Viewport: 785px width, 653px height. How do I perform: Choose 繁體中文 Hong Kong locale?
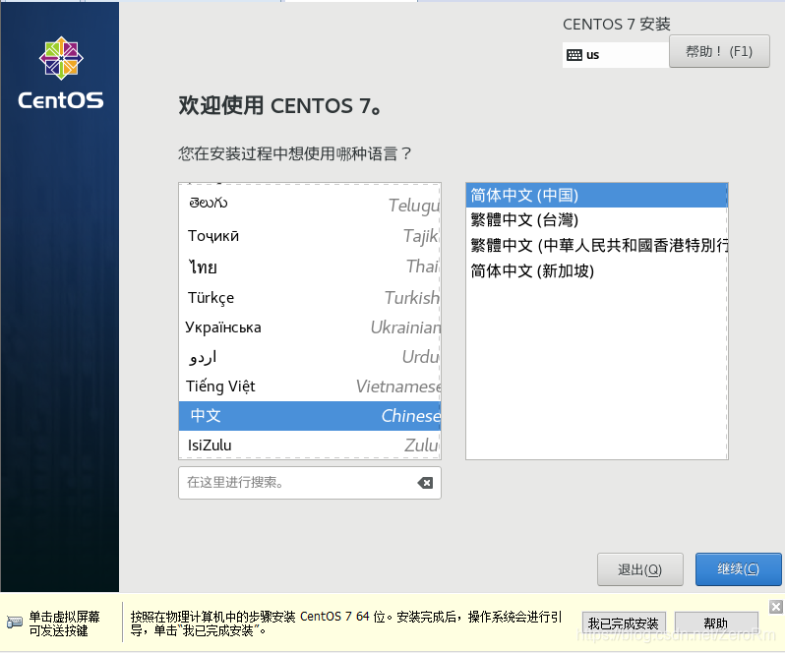coord(597,245)
